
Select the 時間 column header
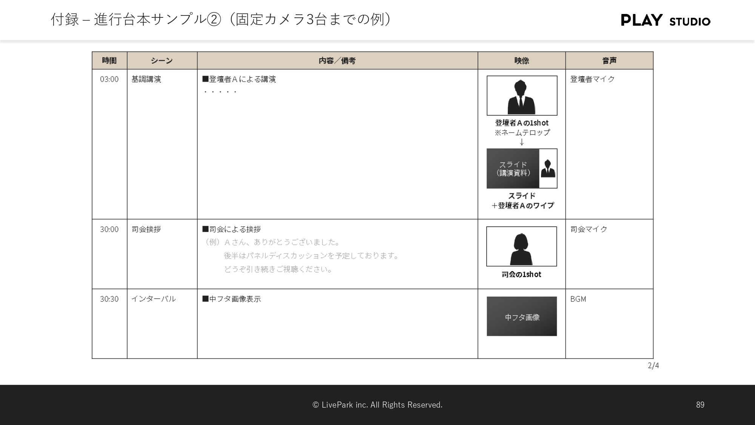point(109,60)
